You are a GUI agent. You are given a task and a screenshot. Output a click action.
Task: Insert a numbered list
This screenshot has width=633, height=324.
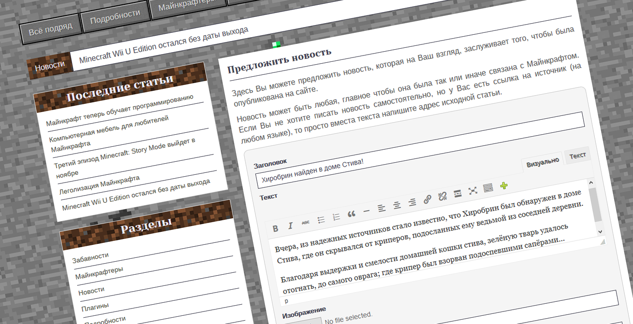click(x=336, y=217)
